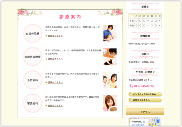Click the 予防歯科 round badge

(x=33, y=80)
